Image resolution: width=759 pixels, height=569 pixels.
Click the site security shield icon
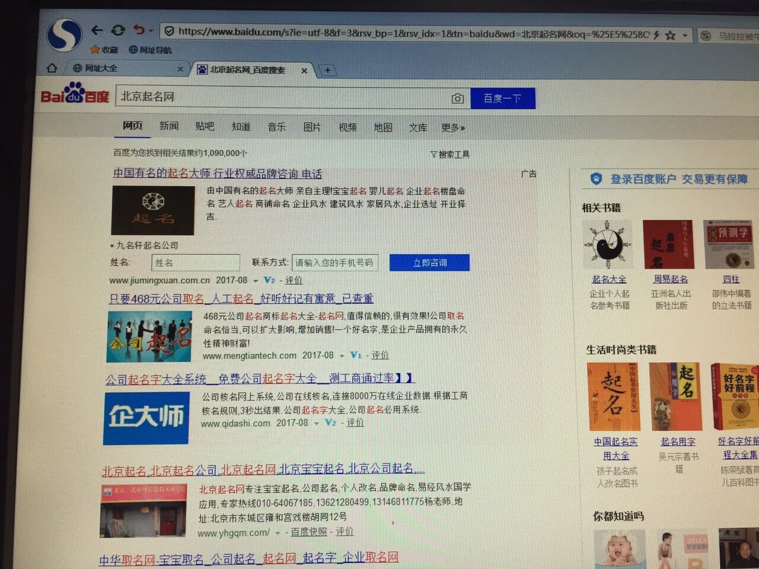pyautogui.click(x=168, y=31)
